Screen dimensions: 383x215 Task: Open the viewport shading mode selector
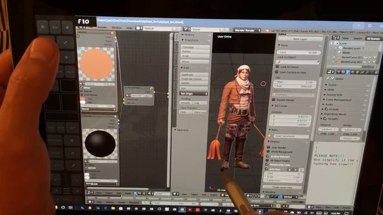(249, 196)
